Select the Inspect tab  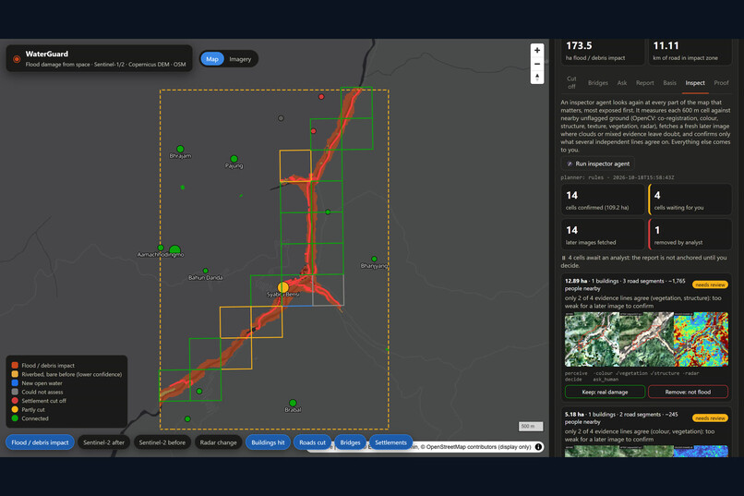click(695, 82)
